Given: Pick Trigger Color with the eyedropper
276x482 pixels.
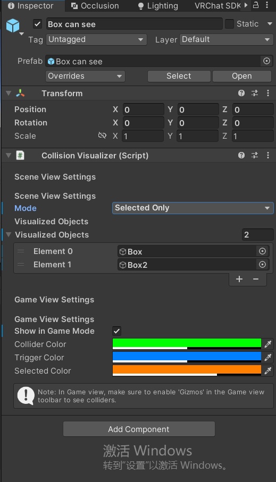Looking at the screenshot, I should point(267,357).
